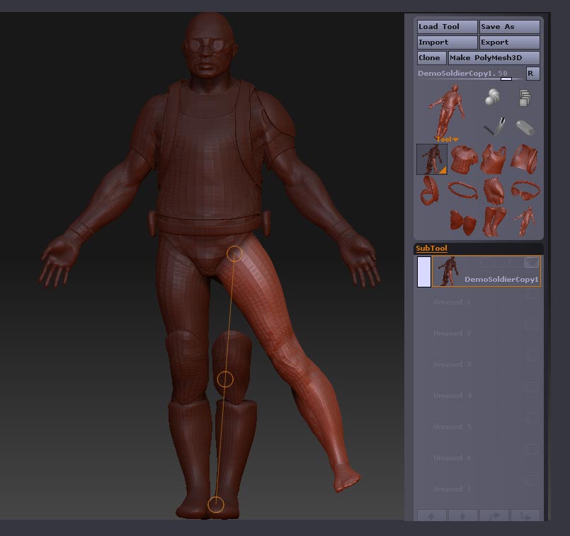This screenshot has width=570, height=536.
Task: Pick the tank top shirt tool
Action: [x=494, y=159]
